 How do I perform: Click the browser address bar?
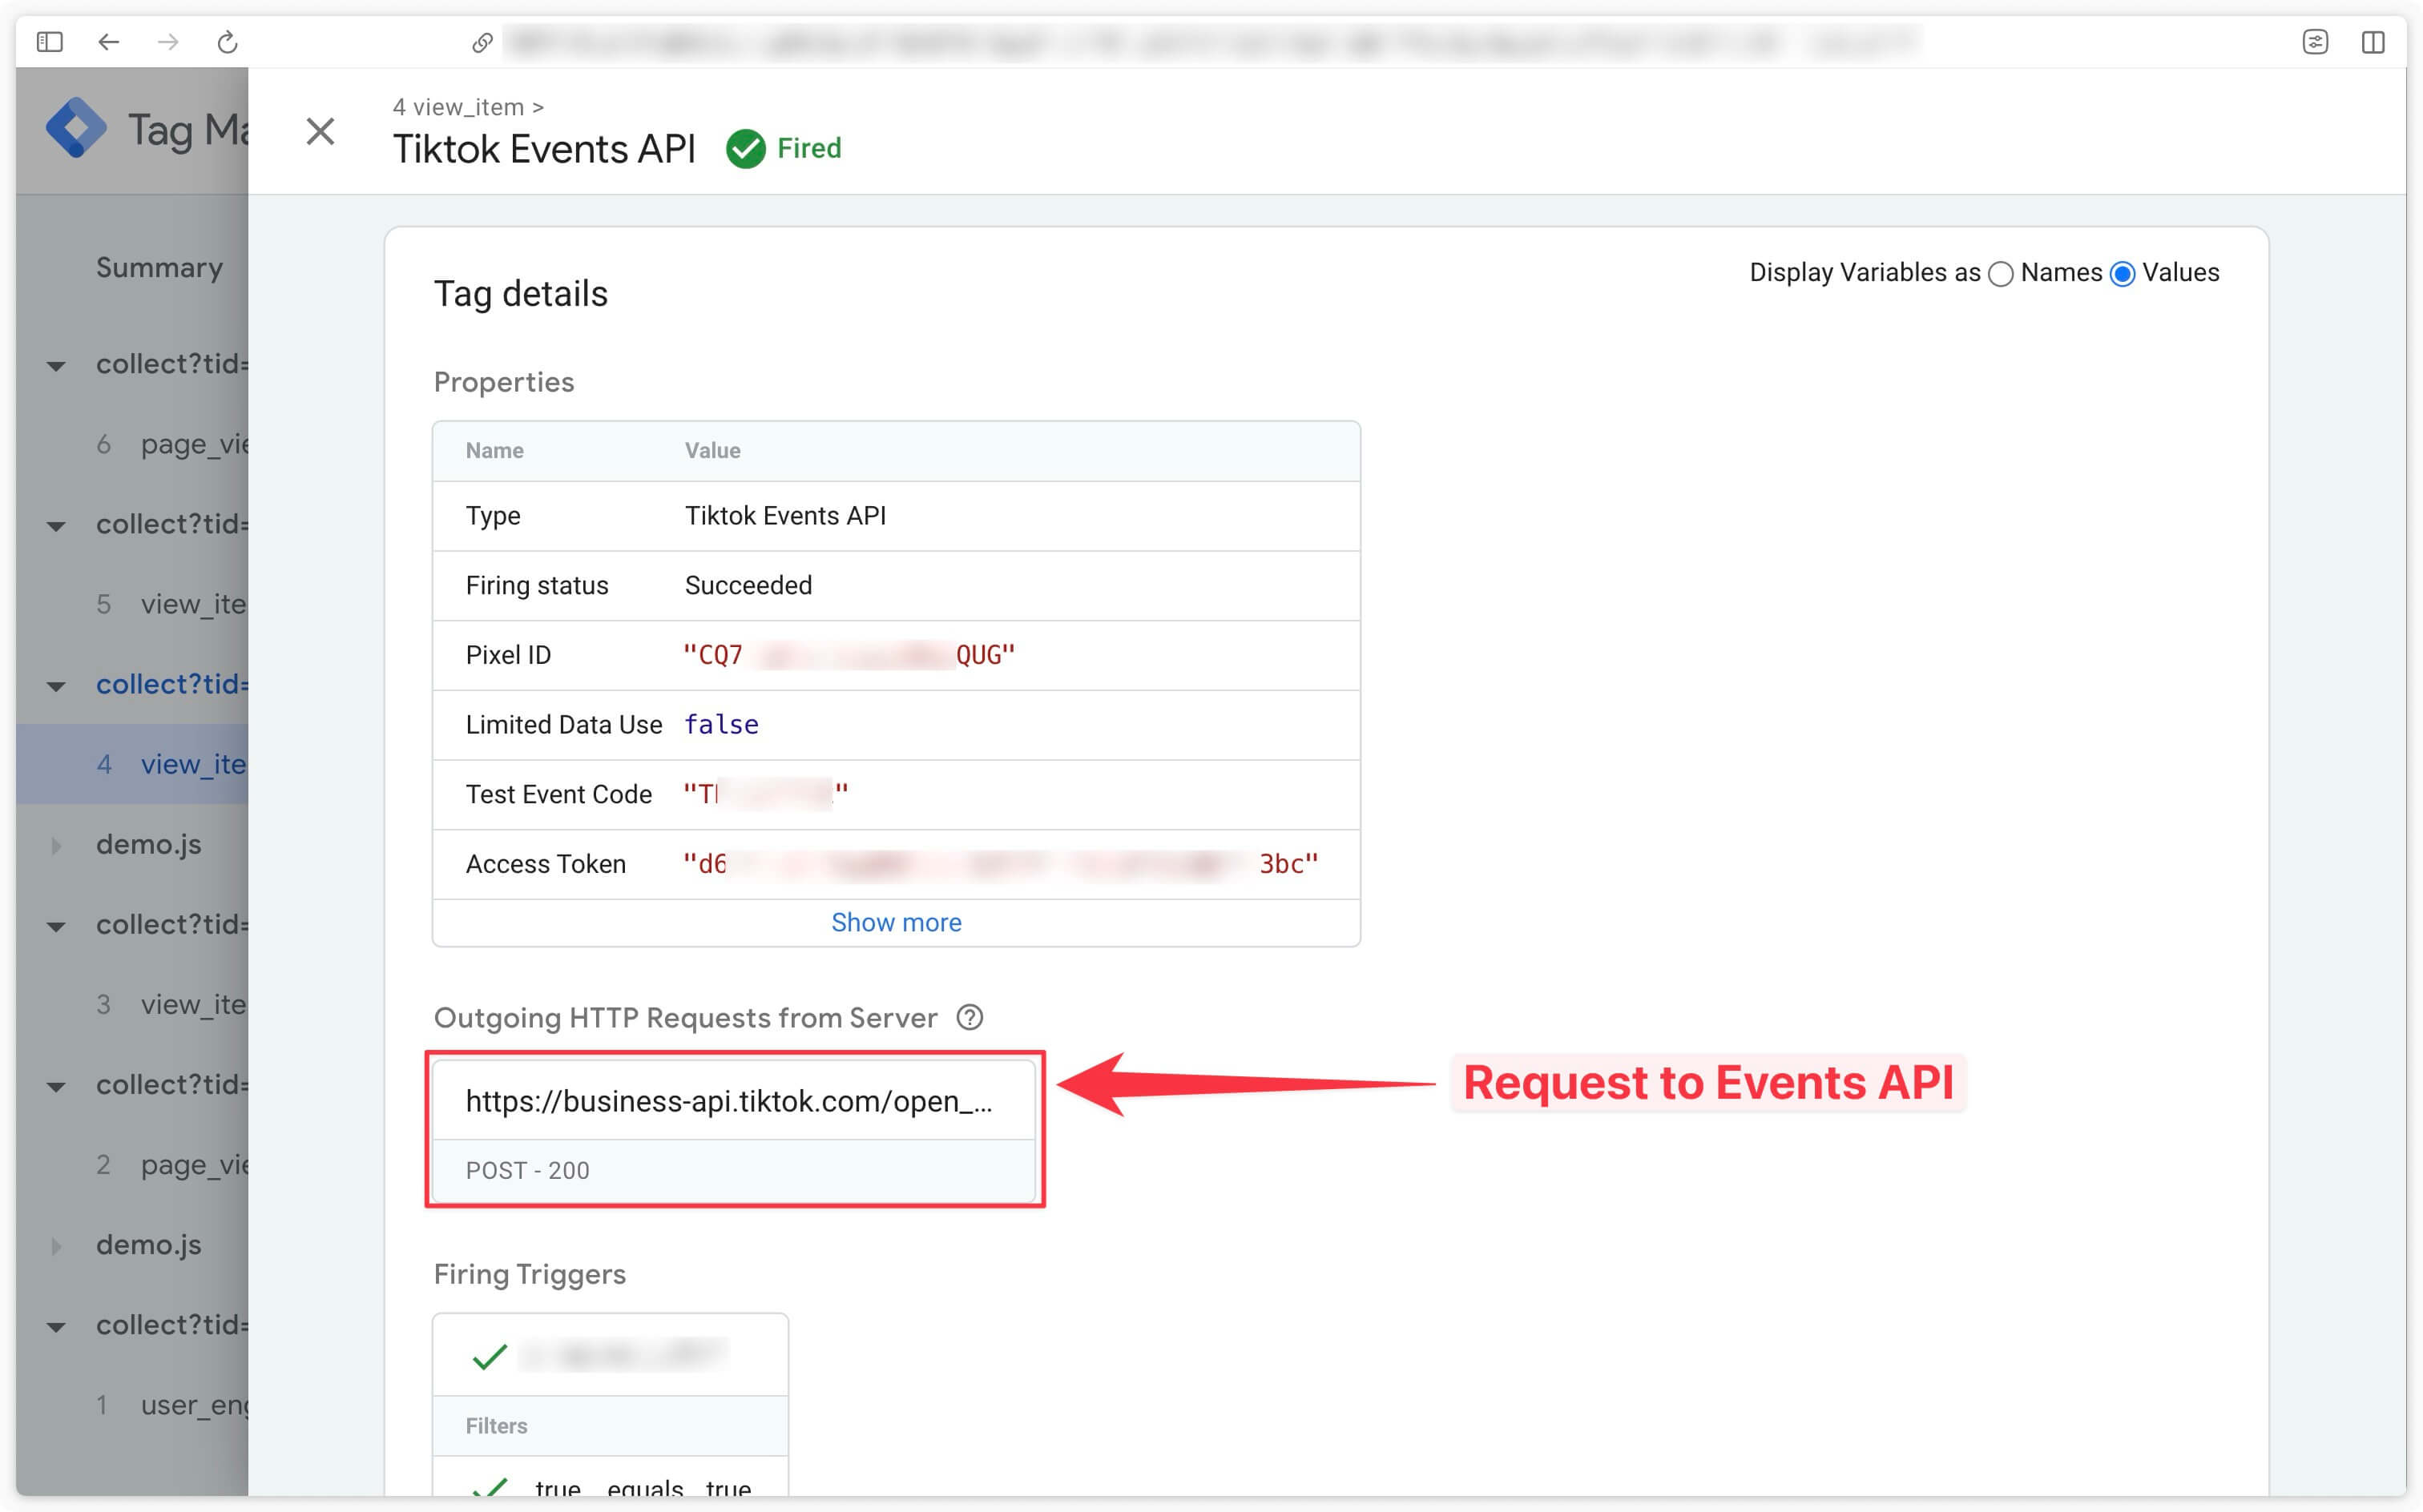(1211, 42)
